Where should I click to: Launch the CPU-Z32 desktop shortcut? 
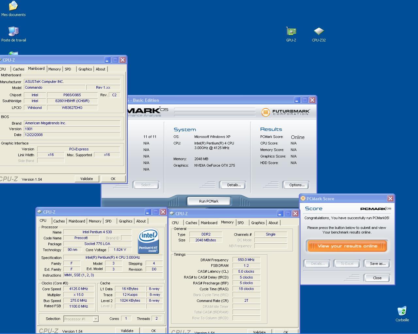pos(319,34)
